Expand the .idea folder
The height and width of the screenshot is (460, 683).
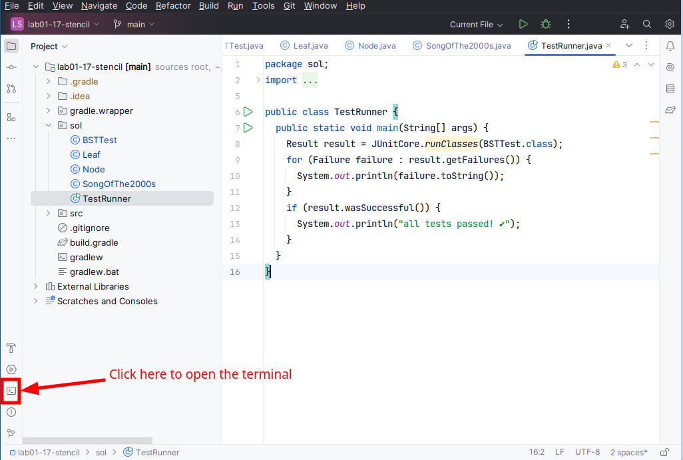(49, 97)
